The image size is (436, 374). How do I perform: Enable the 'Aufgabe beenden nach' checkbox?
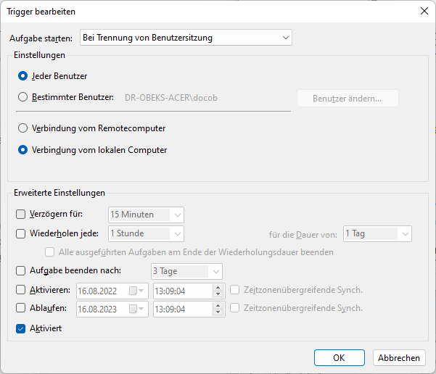pos(20,270)
